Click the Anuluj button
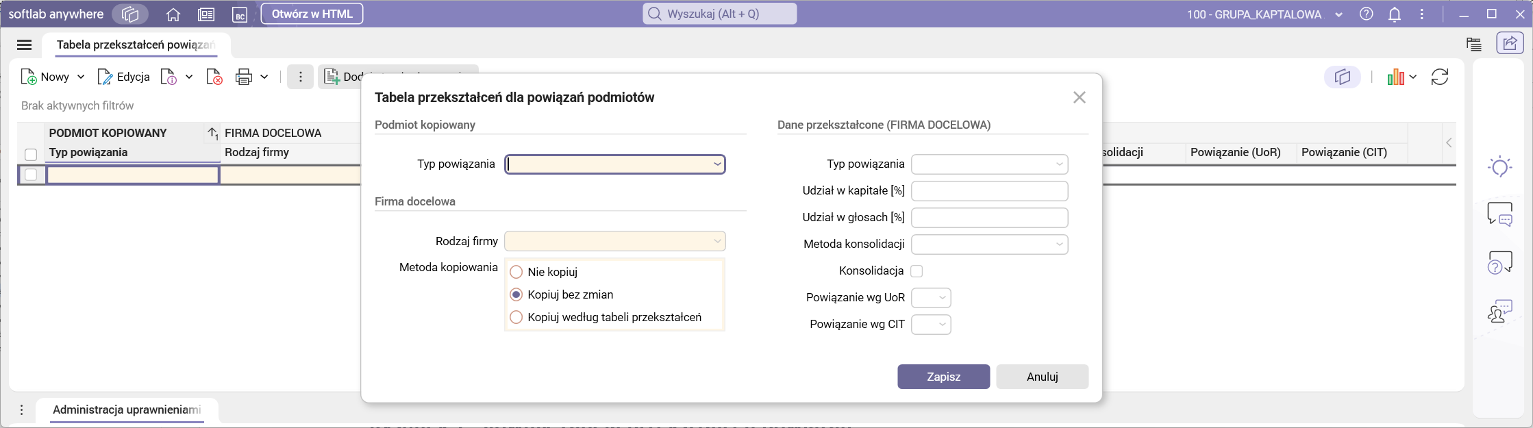This screenshot has height=428, width=1533. pyautogui.click(x=1043, y=377)
